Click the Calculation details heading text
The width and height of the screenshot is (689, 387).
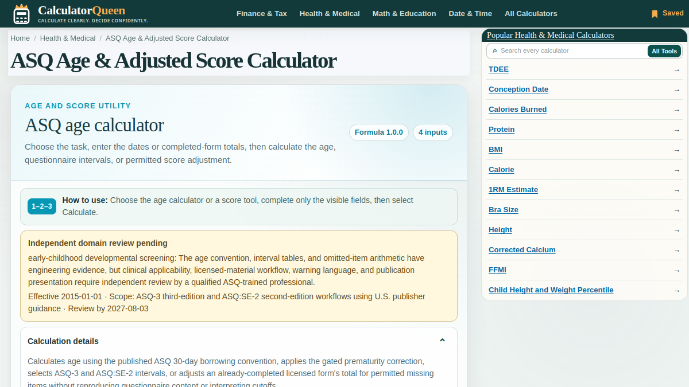point(63,341)
